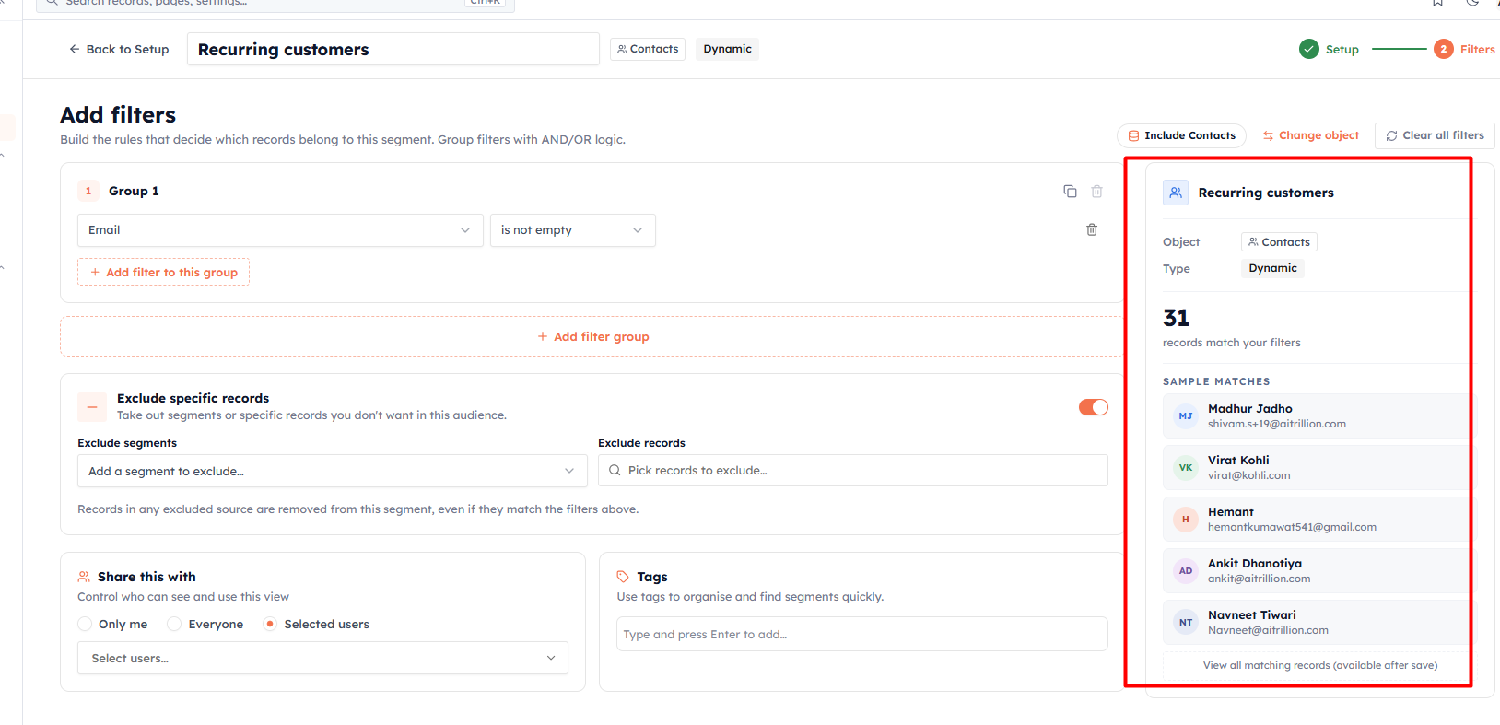
Task: Click the AD avatar for Ankit Dhanotiya
Action: (x=1186, y=571)
